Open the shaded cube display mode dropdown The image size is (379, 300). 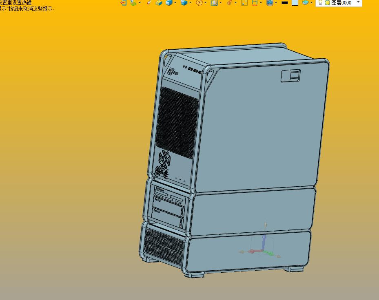[175, 3]
